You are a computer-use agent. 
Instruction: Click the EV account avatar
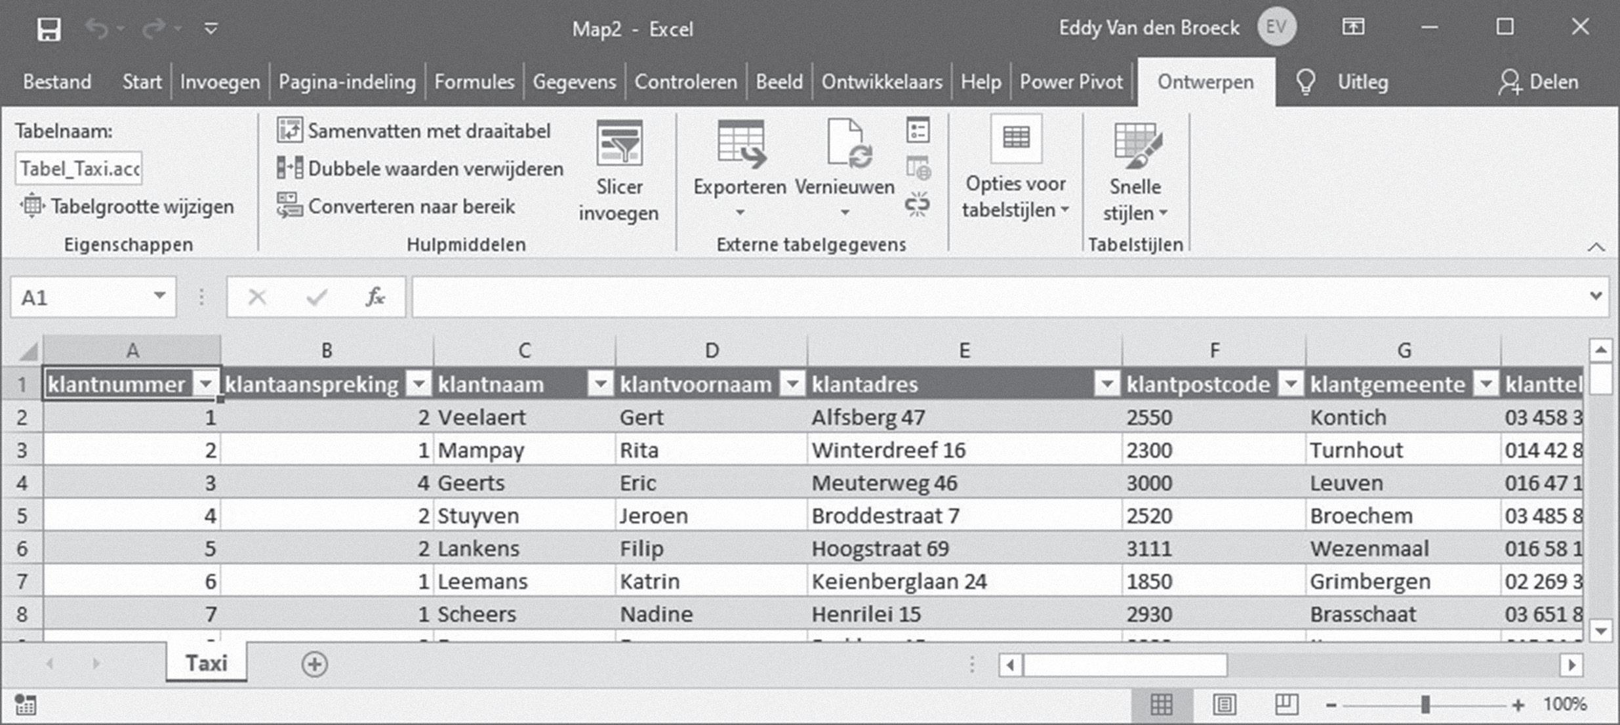1276,28
